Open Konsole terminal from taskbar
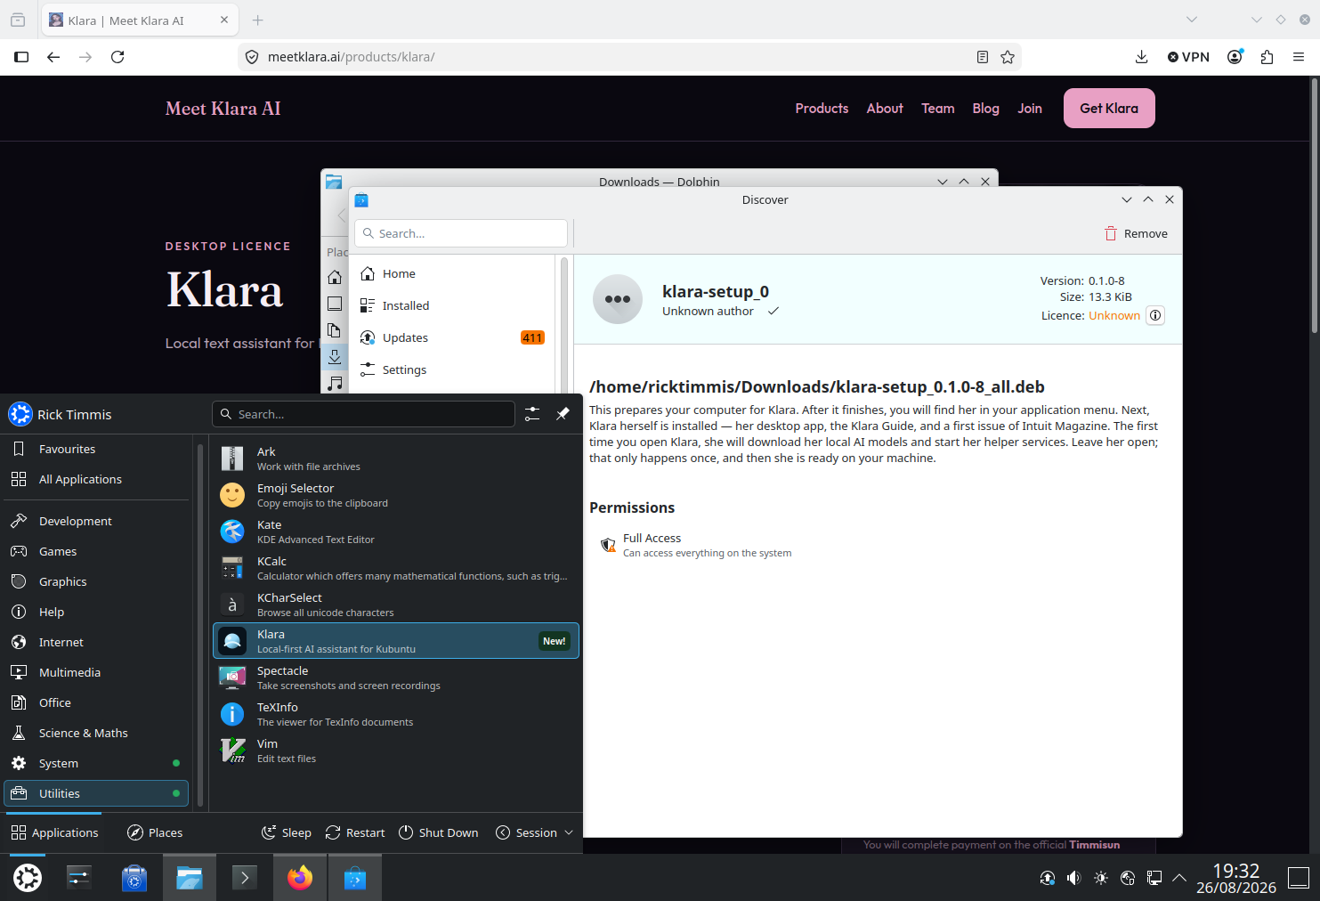Image resolution: width=1320 pixels, height=901 pixels. (x=245, y=878)
